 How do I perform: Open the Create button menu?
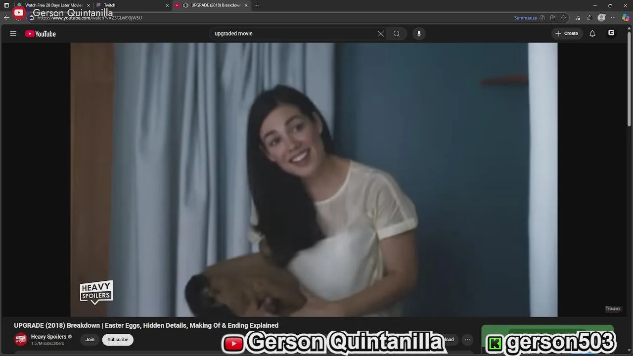[567, 34]
